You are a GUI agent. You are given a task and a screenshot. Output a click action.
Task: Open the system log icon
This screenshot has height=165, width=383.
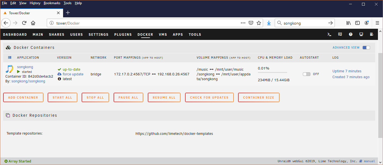click(372, 34)
